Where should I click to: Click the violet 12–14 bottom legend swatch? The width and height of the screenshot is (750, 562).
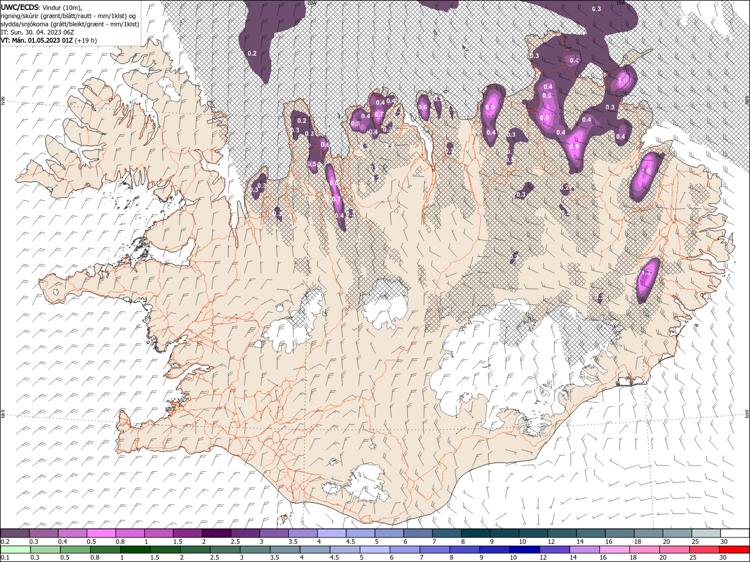coord(554,549)
